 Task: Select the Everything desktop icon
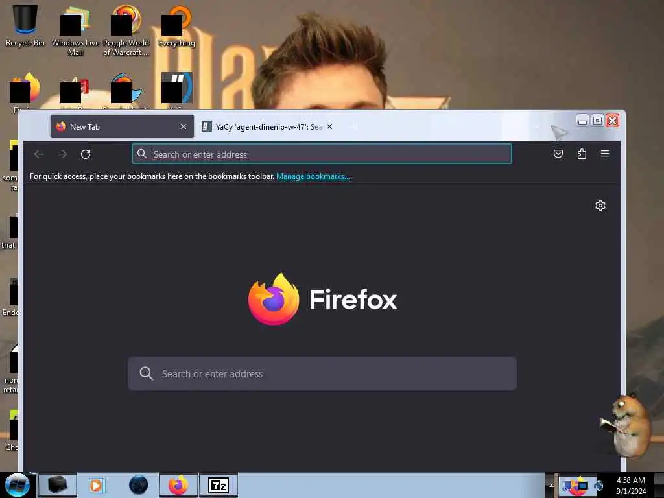tap(176, 26)
